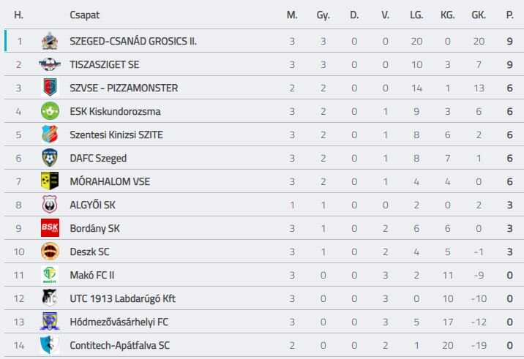
Task: Open the UTC 1913 Labdarúgó Kft link
Action: click(122, 298)
